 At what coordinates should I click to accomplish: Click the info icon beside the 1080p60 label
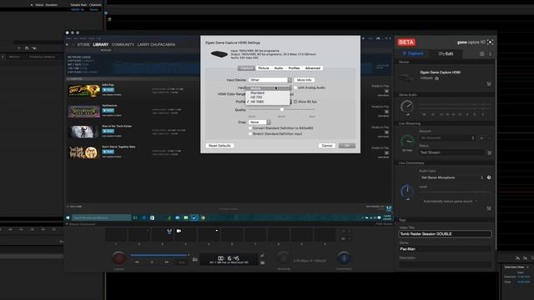(437, 78)
